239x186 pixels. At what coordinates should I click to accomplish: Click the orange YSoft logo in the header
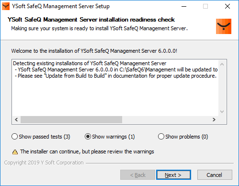[224, 26]
